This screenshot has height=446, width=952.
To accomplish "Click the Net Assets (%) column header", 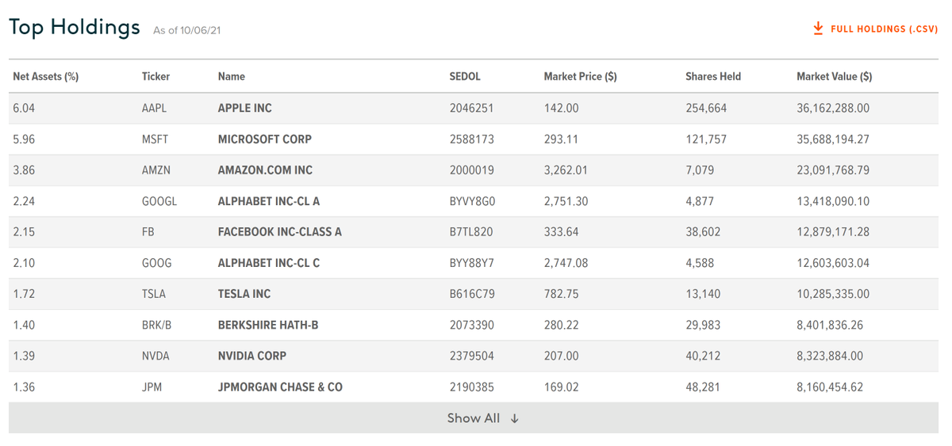I will pos(45,77).
